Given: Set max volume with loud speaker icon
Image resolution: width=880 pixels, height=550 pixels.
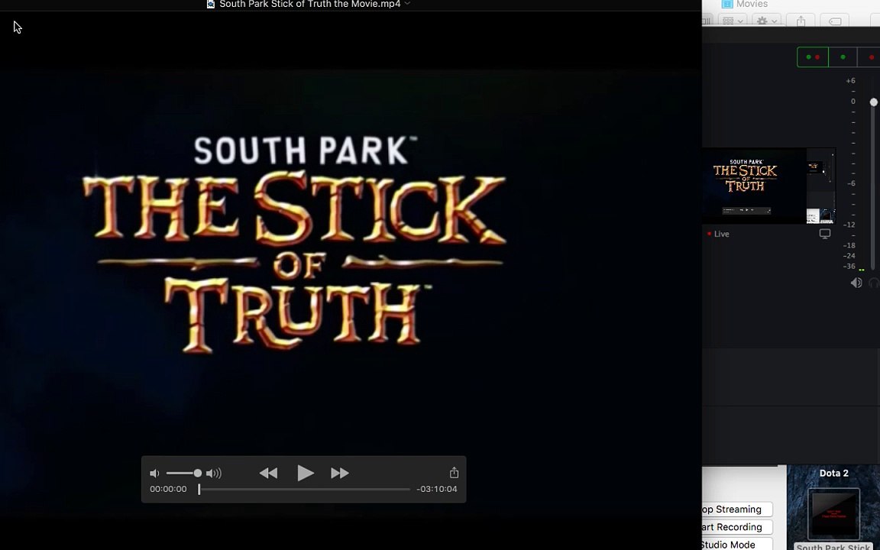Looking at the screenshot, I should coord(214,474).
